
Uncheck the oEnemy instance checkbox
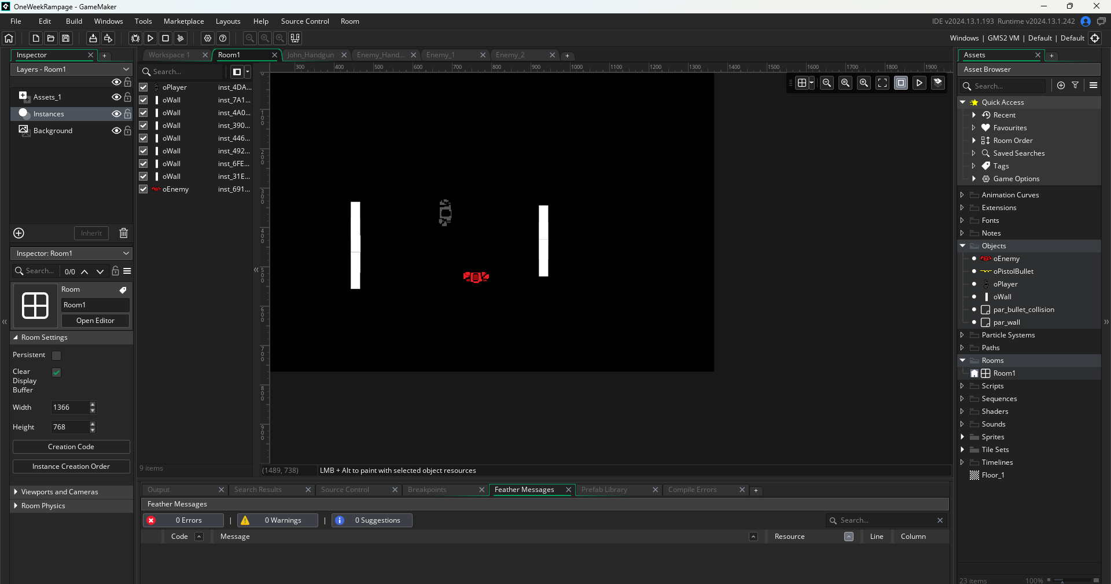[144, 189]
